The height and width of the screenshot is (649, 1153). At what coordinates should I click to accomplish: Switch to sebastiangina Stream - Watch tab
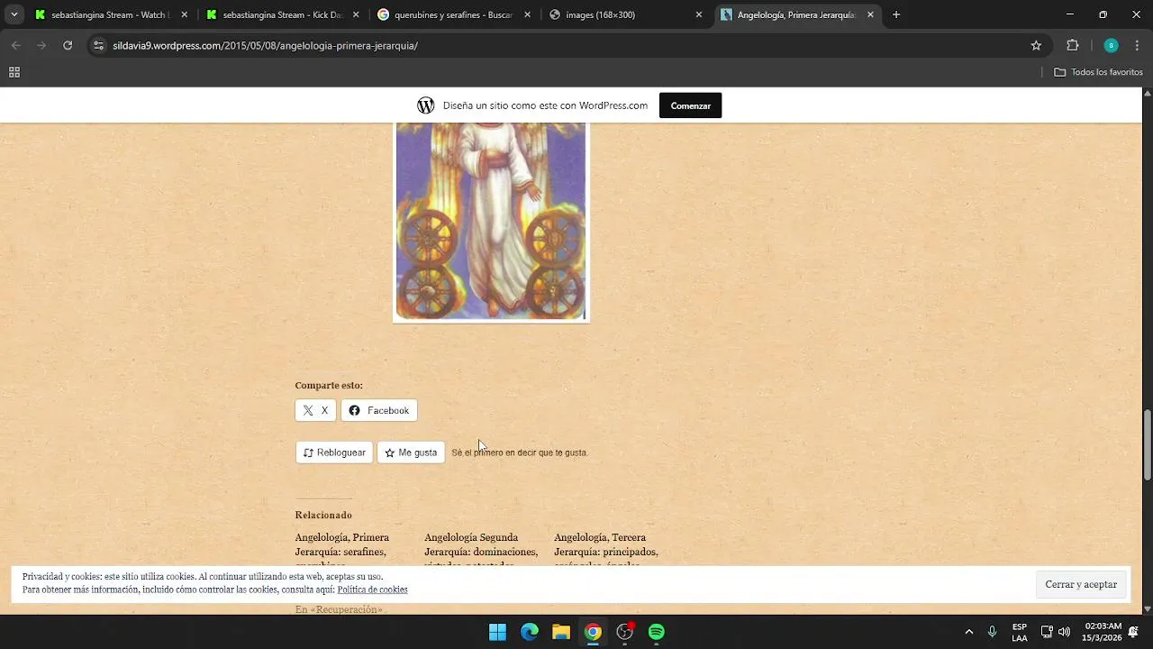pos(111,14)
